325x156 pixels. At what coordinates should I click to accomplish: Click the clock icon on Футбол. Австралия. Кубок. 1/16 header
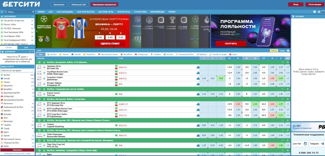coord(40,62)
